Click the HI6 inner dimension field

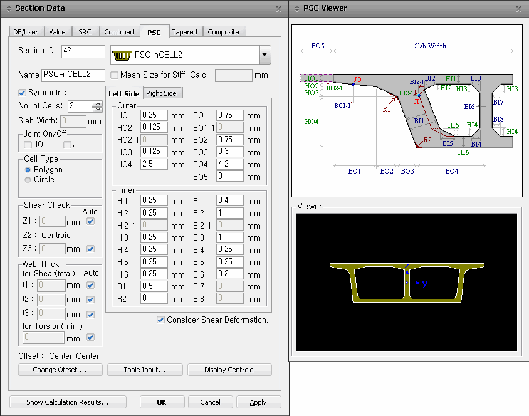coord(154,274)
